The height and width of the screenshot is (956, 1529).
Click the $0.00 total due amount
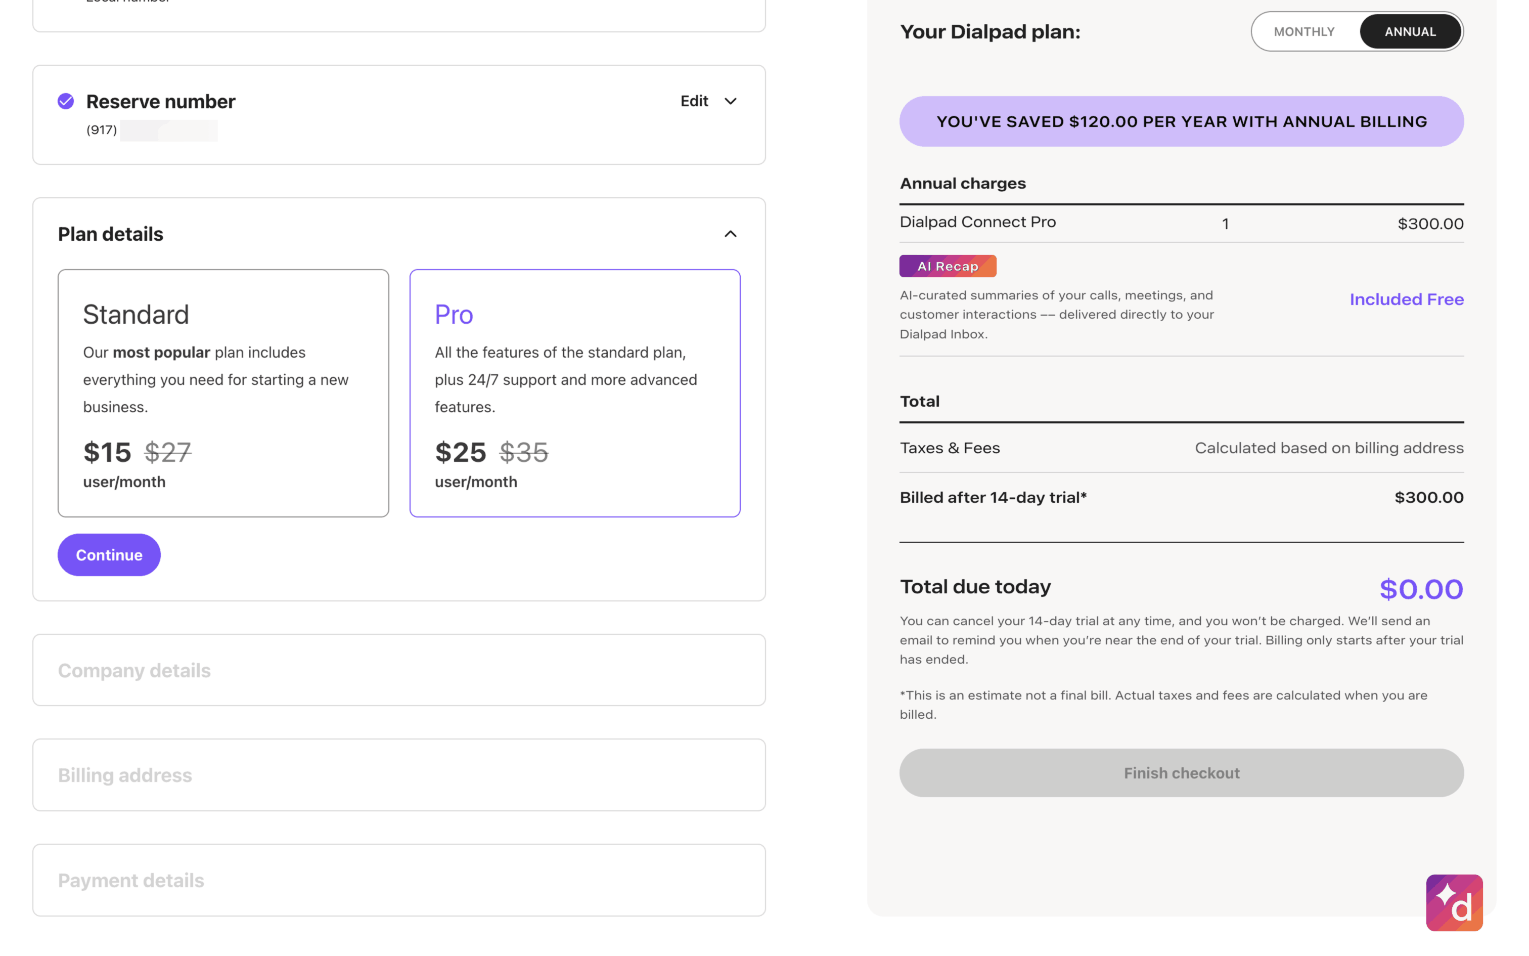(x=1420, y=589)
